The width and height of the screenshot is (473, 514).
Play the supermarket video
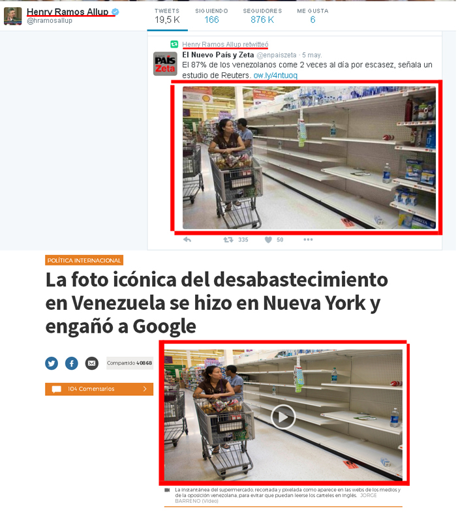pyautogui.click(x=283, y=417)
